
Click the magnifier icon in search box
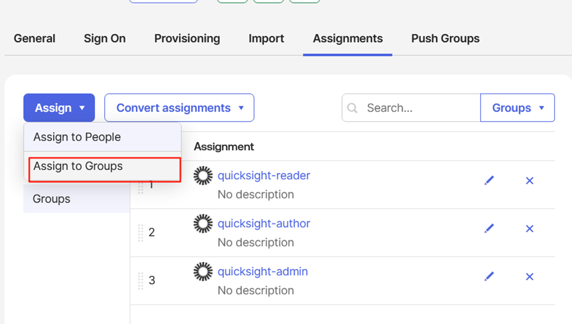click(x=352, y=108)
